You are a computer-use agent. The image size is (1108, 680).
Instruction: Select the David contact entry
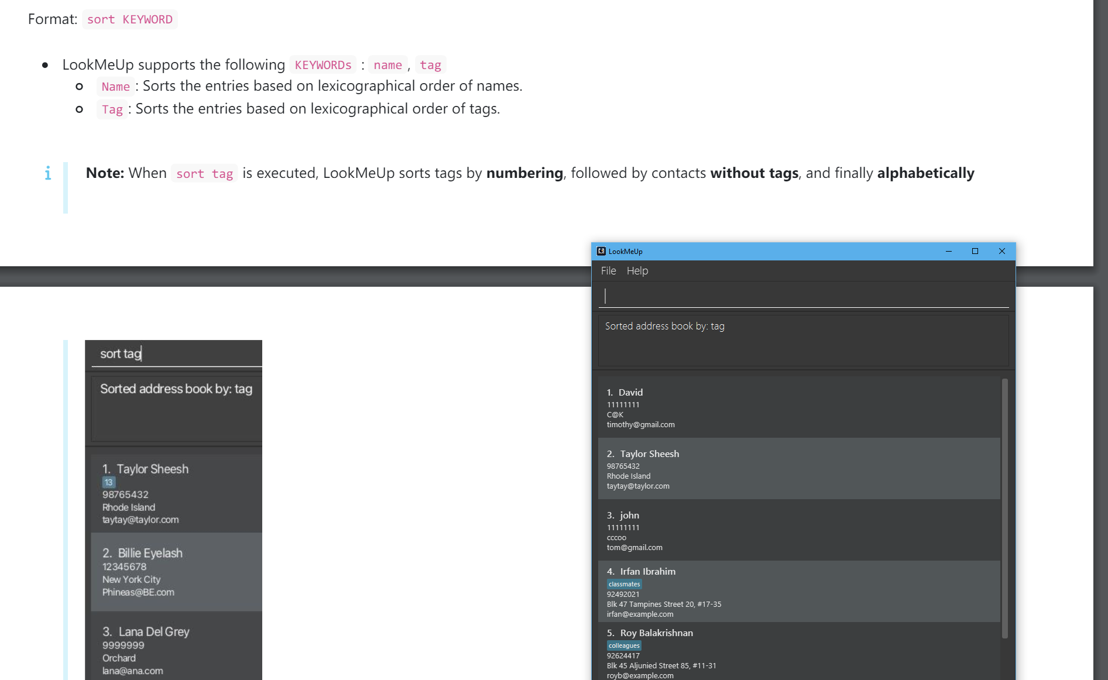[x=799, y=407]
